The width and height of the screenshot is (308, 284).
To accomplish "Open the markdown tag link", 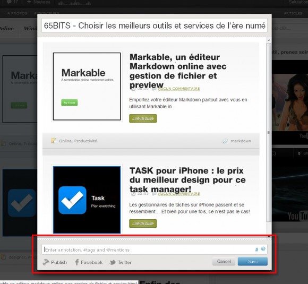I will pyautogui.click(x=241, y=141).
